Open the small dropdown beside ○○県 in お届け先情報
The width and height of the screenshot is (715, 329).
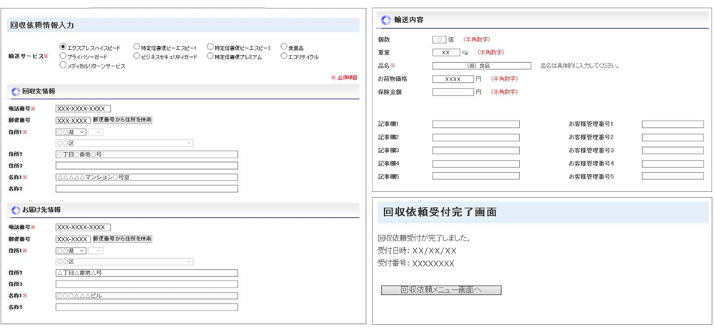coord(96,250)
